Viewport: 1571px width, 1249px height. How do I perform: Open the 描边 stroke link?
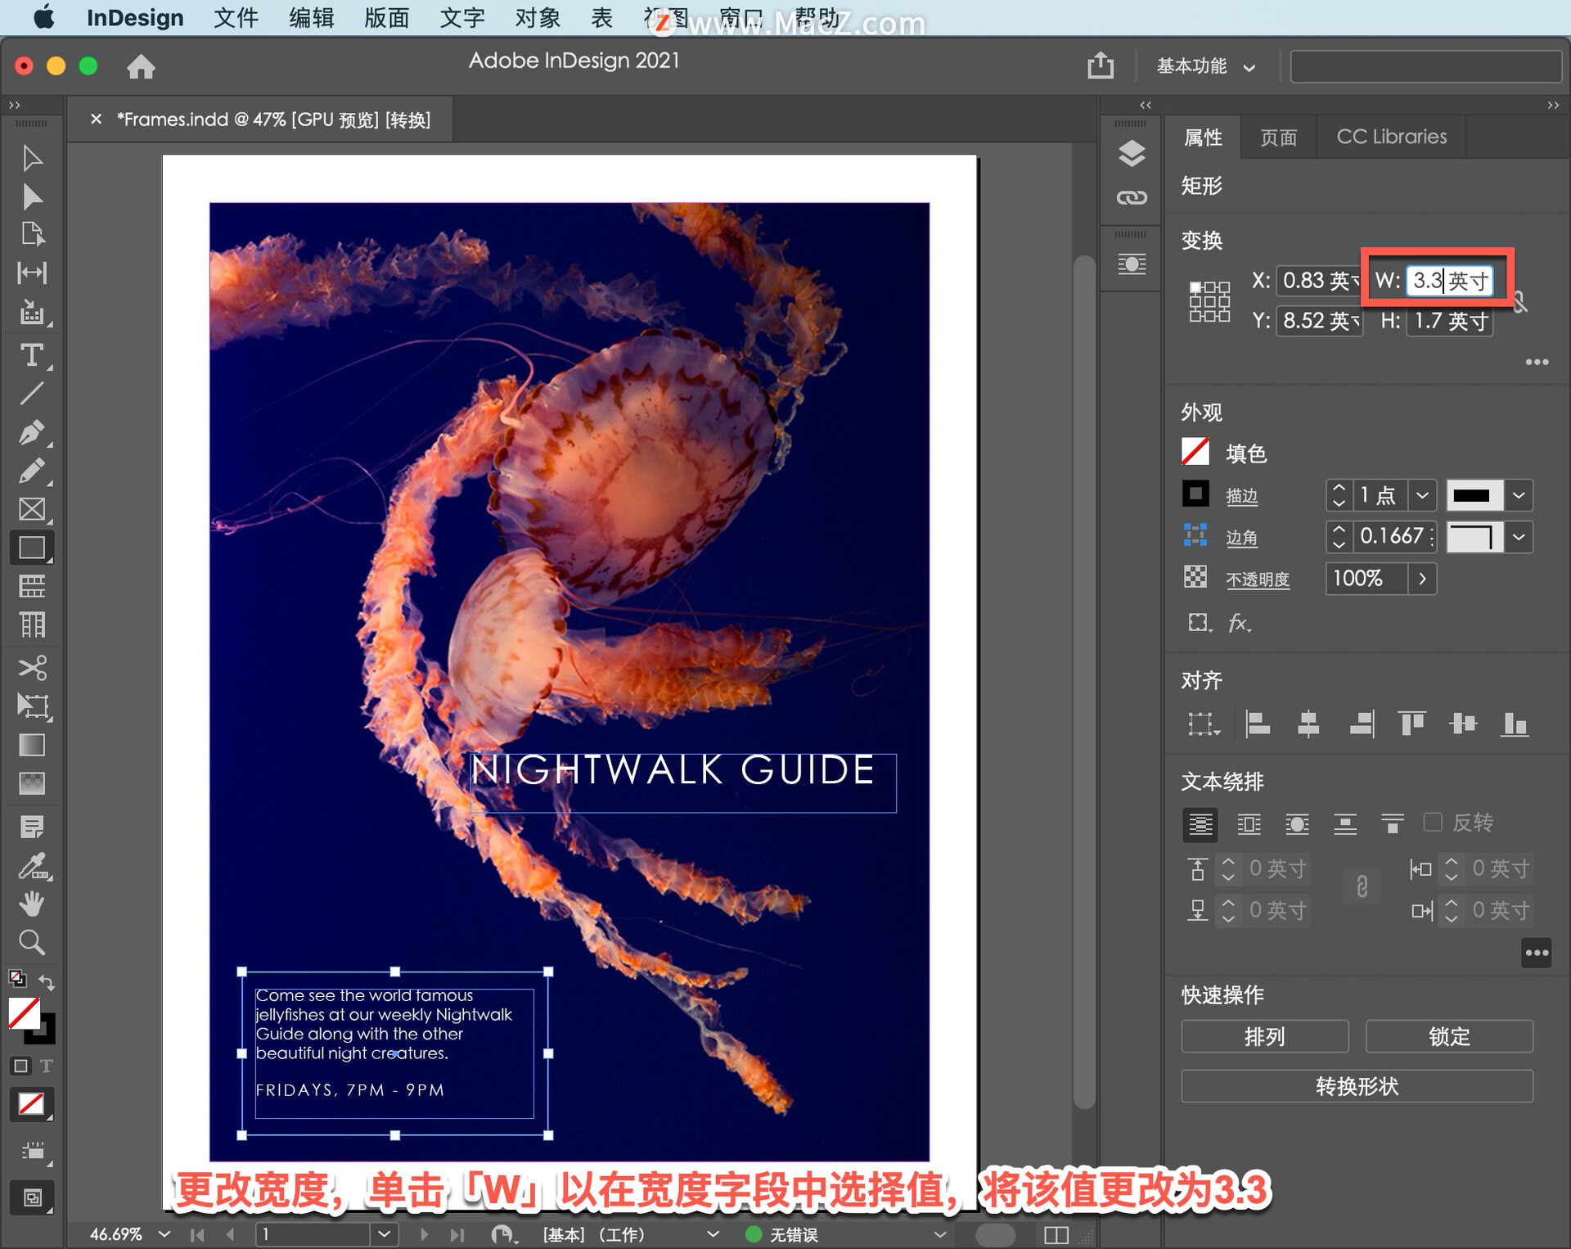(x=1241, y=496)
